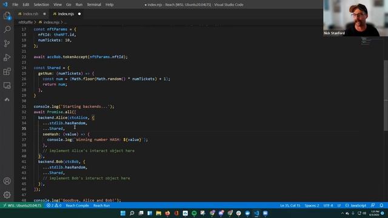
Task: Click the nftRaffle breadcrumb folder
Action: pos(25,22)
